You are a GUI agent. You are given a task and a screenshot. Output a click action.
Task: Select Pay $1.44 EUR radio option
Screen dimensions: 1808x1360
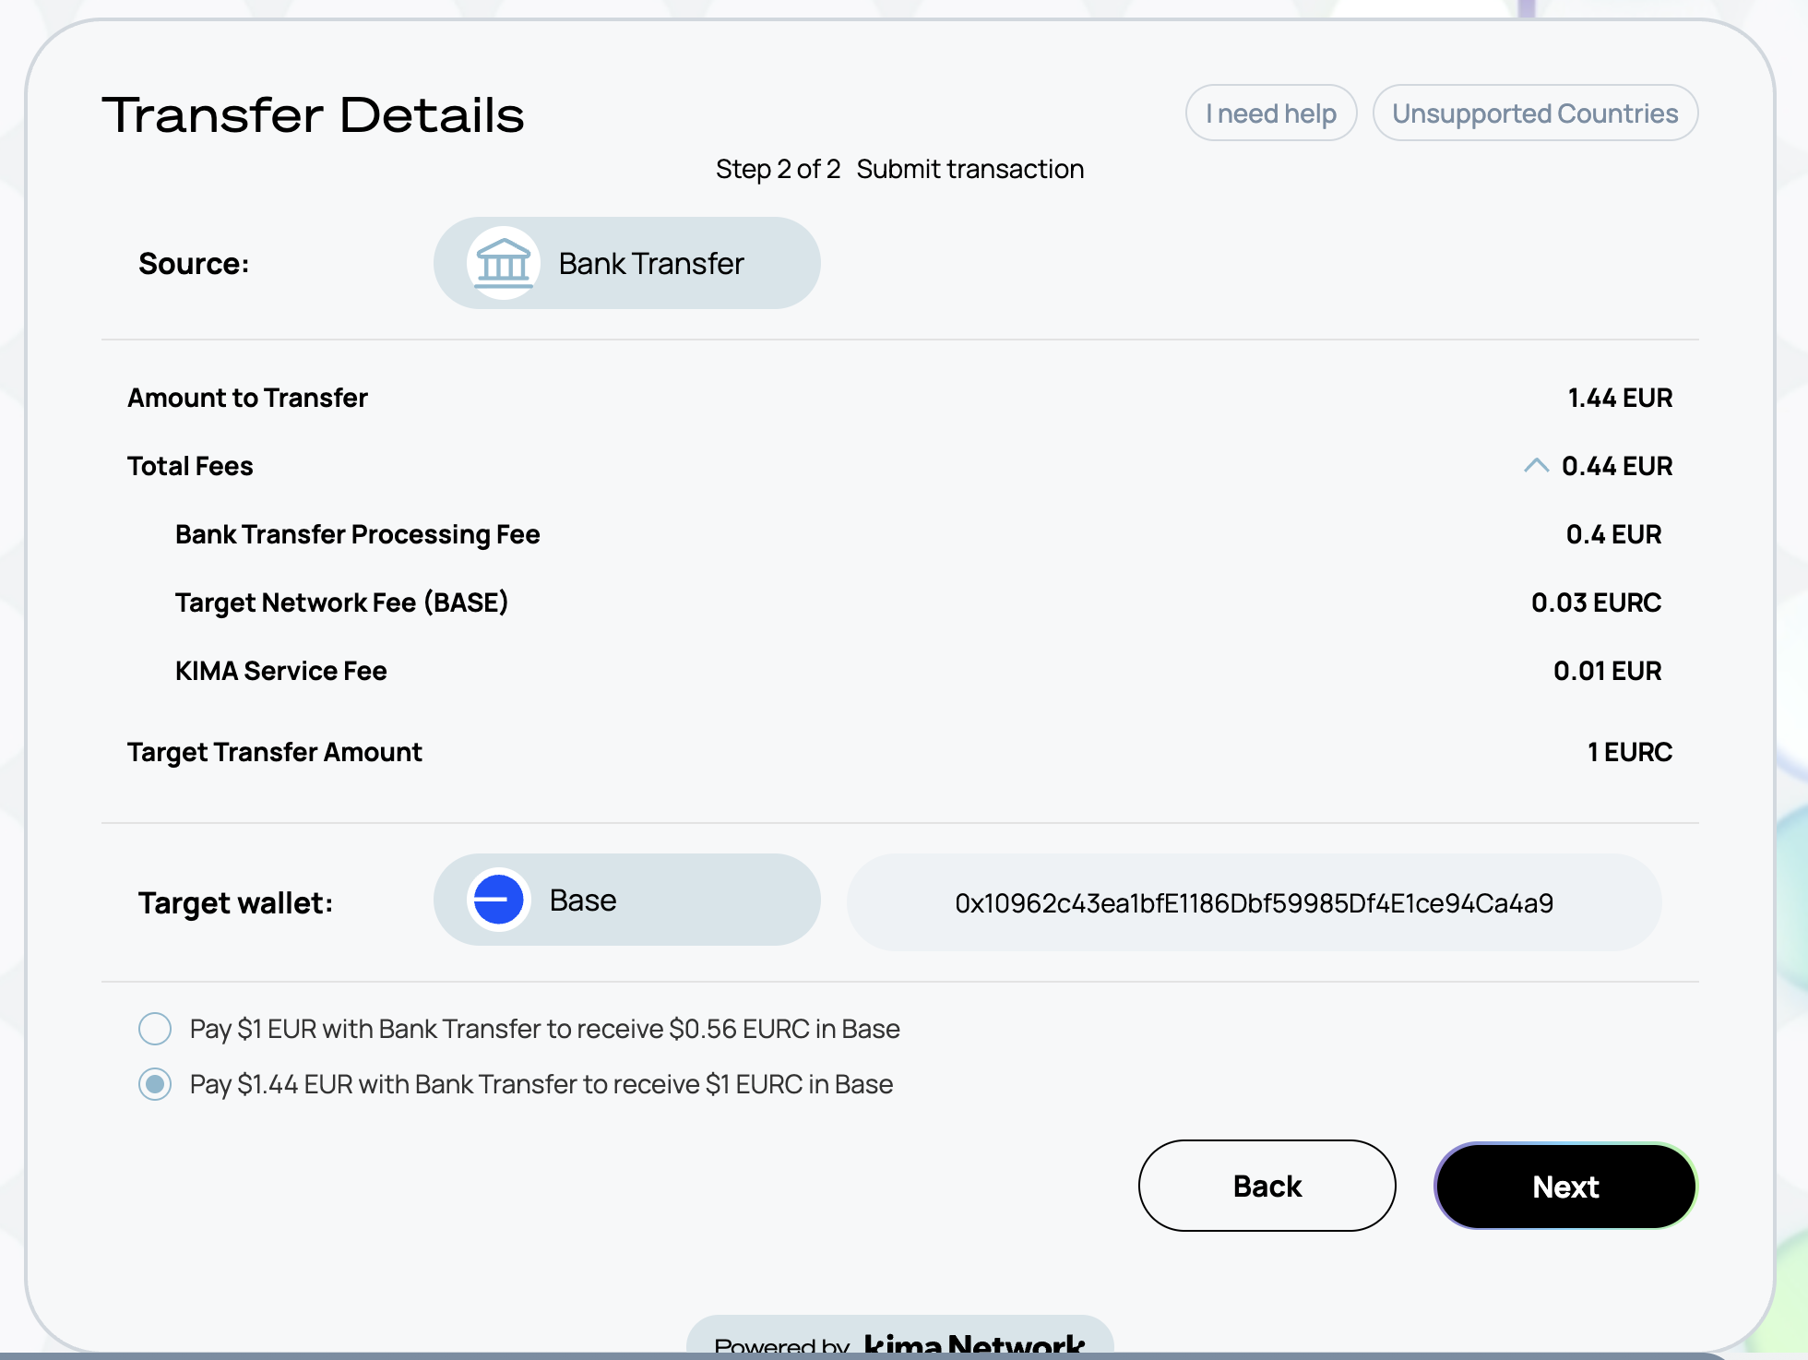155,1084
